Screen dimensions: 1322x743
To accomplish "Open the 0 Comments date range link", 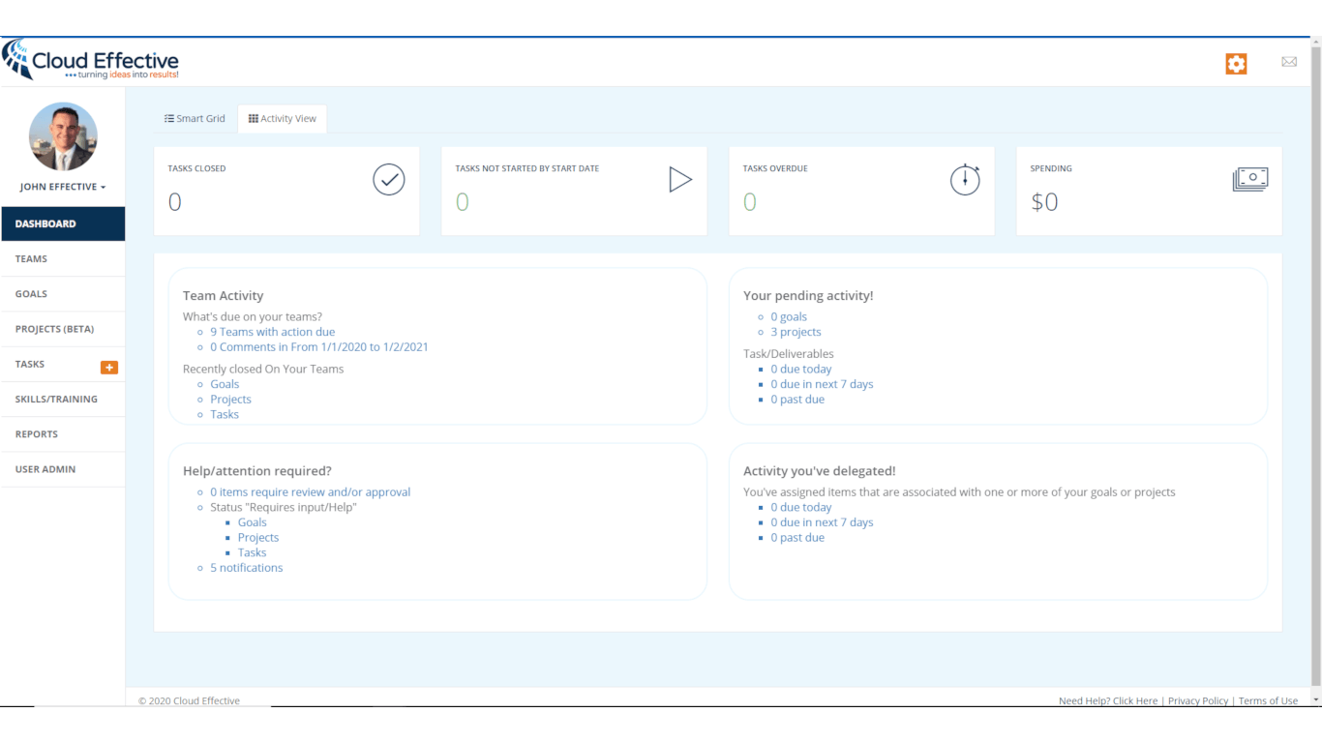I will (319, 346).
